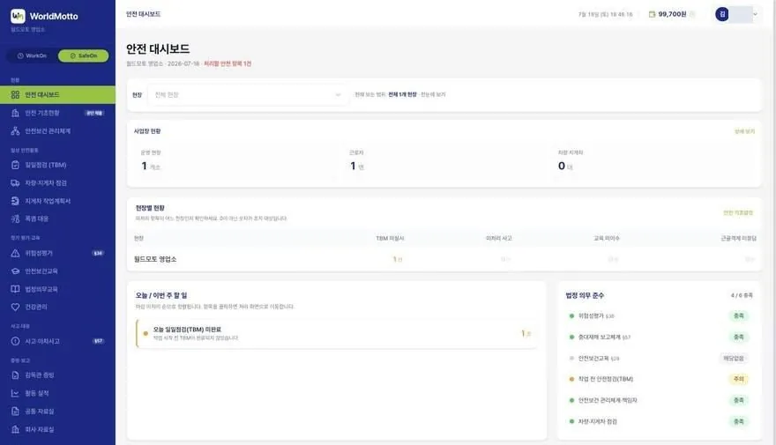
Task: Open the 오늘 일일점검(TBM) 미완료 task
Action: pyautogui.click(x=337, y=333)
